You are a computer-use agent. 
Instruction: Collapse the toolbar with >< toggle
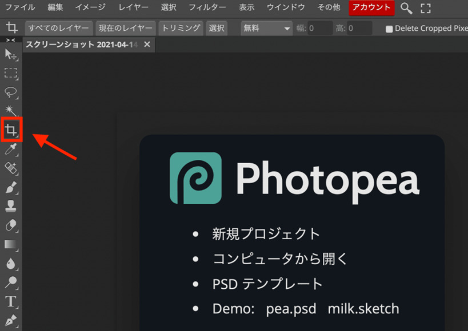tap(10, 40)
